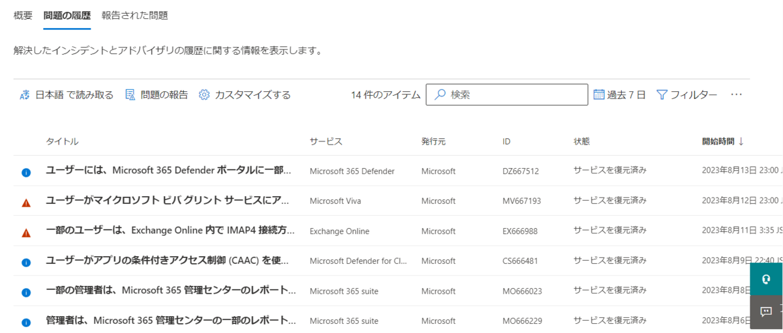
Task: Click the info icon on the DZ667512 row
Action: pyautogui.click(x=26, y=173)
